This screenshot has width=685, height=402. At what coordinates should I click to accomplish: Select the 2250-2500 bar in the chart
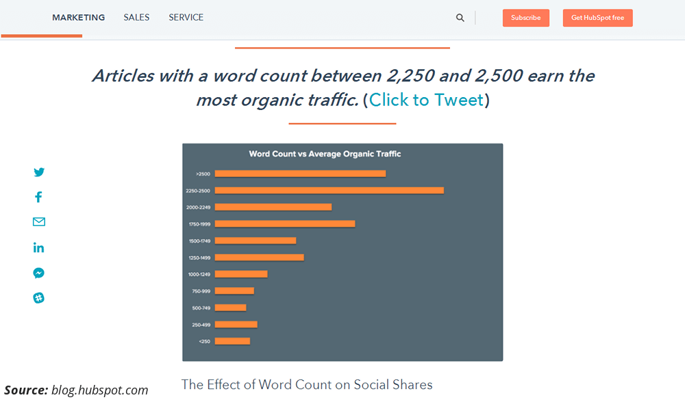tap(329, 190)
